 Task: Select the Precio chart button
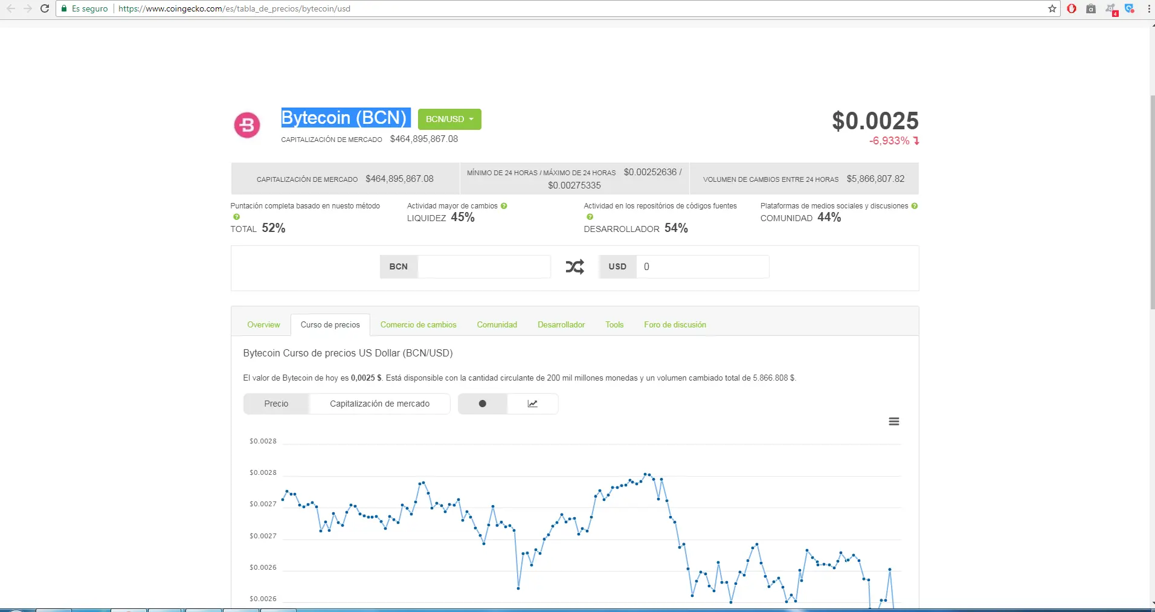277,403
